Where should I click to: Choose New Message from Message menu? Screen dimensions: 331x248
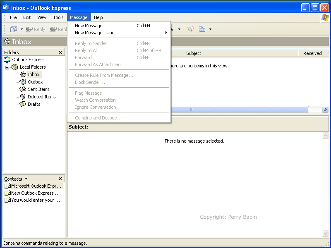click(x=89, y=26)
